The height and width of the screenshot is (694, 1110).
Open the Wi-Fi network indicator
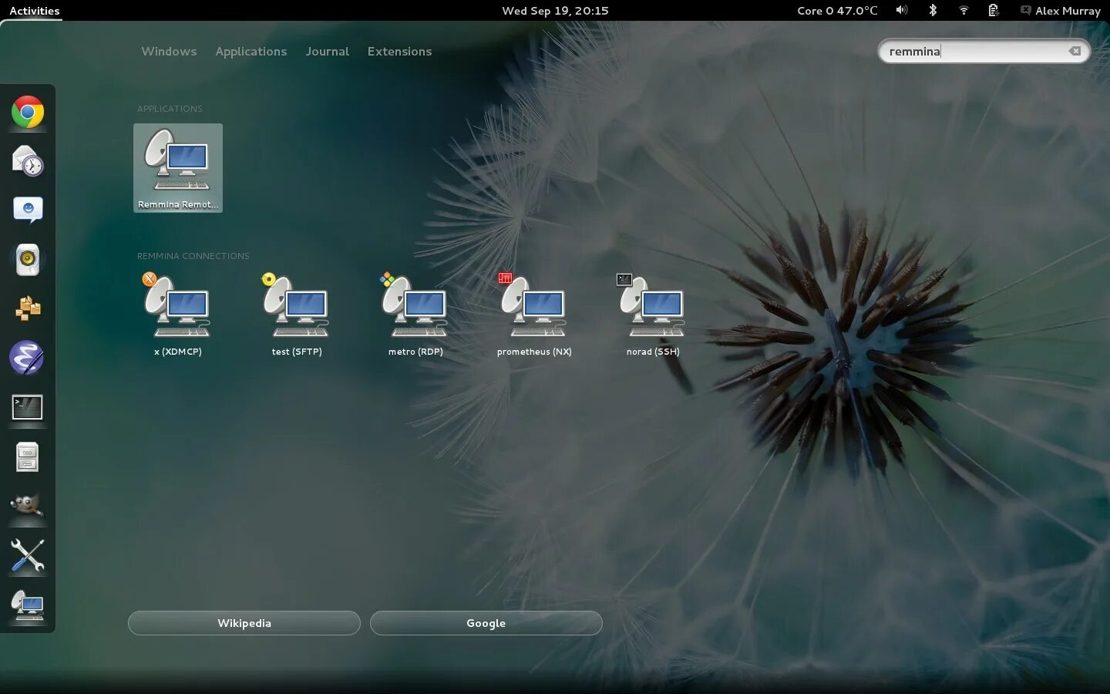point(964,10)
